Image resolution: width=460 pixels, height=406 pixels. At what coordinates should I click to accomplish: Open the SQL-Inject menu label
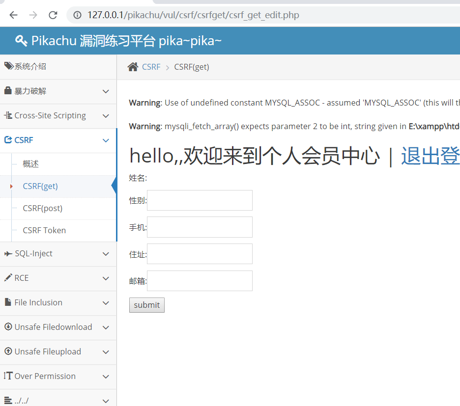click(x=33, y=254)
